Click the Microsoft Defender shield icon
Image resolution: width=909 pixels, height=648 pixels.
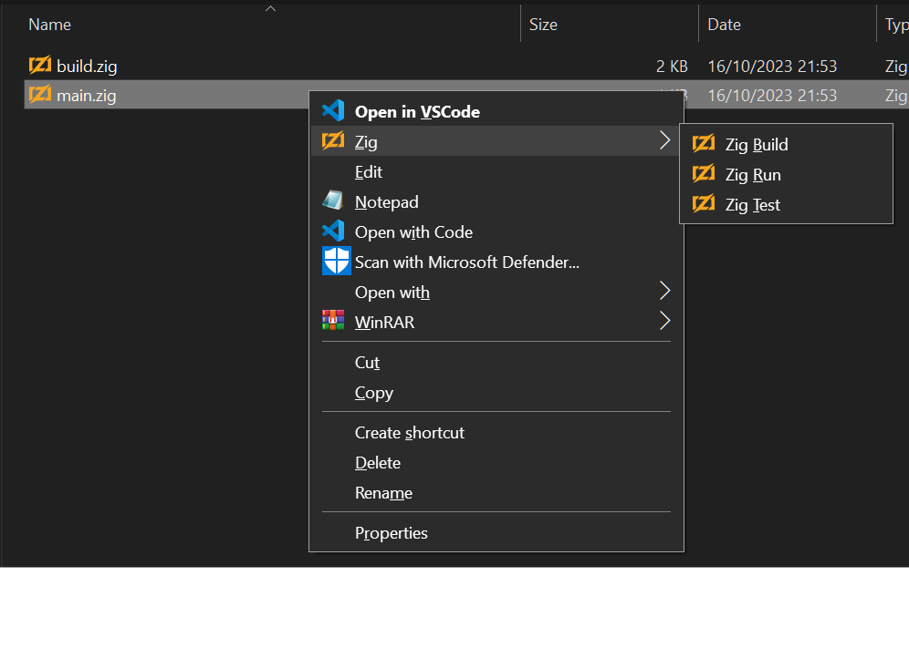click(336, 262)
